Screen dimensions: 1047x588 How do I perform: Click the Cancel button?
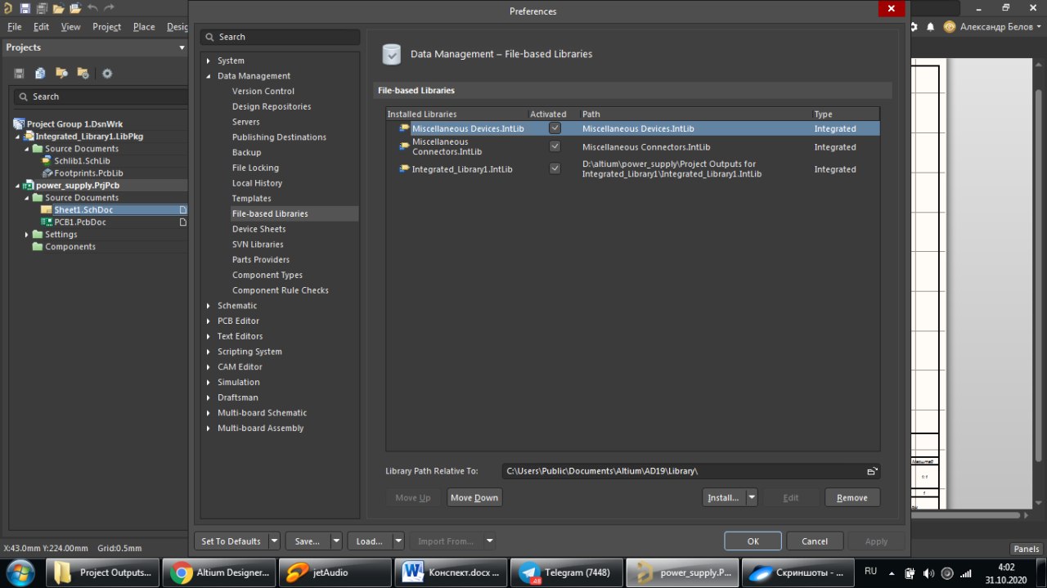pyautogui.click(x=815, y=541)
